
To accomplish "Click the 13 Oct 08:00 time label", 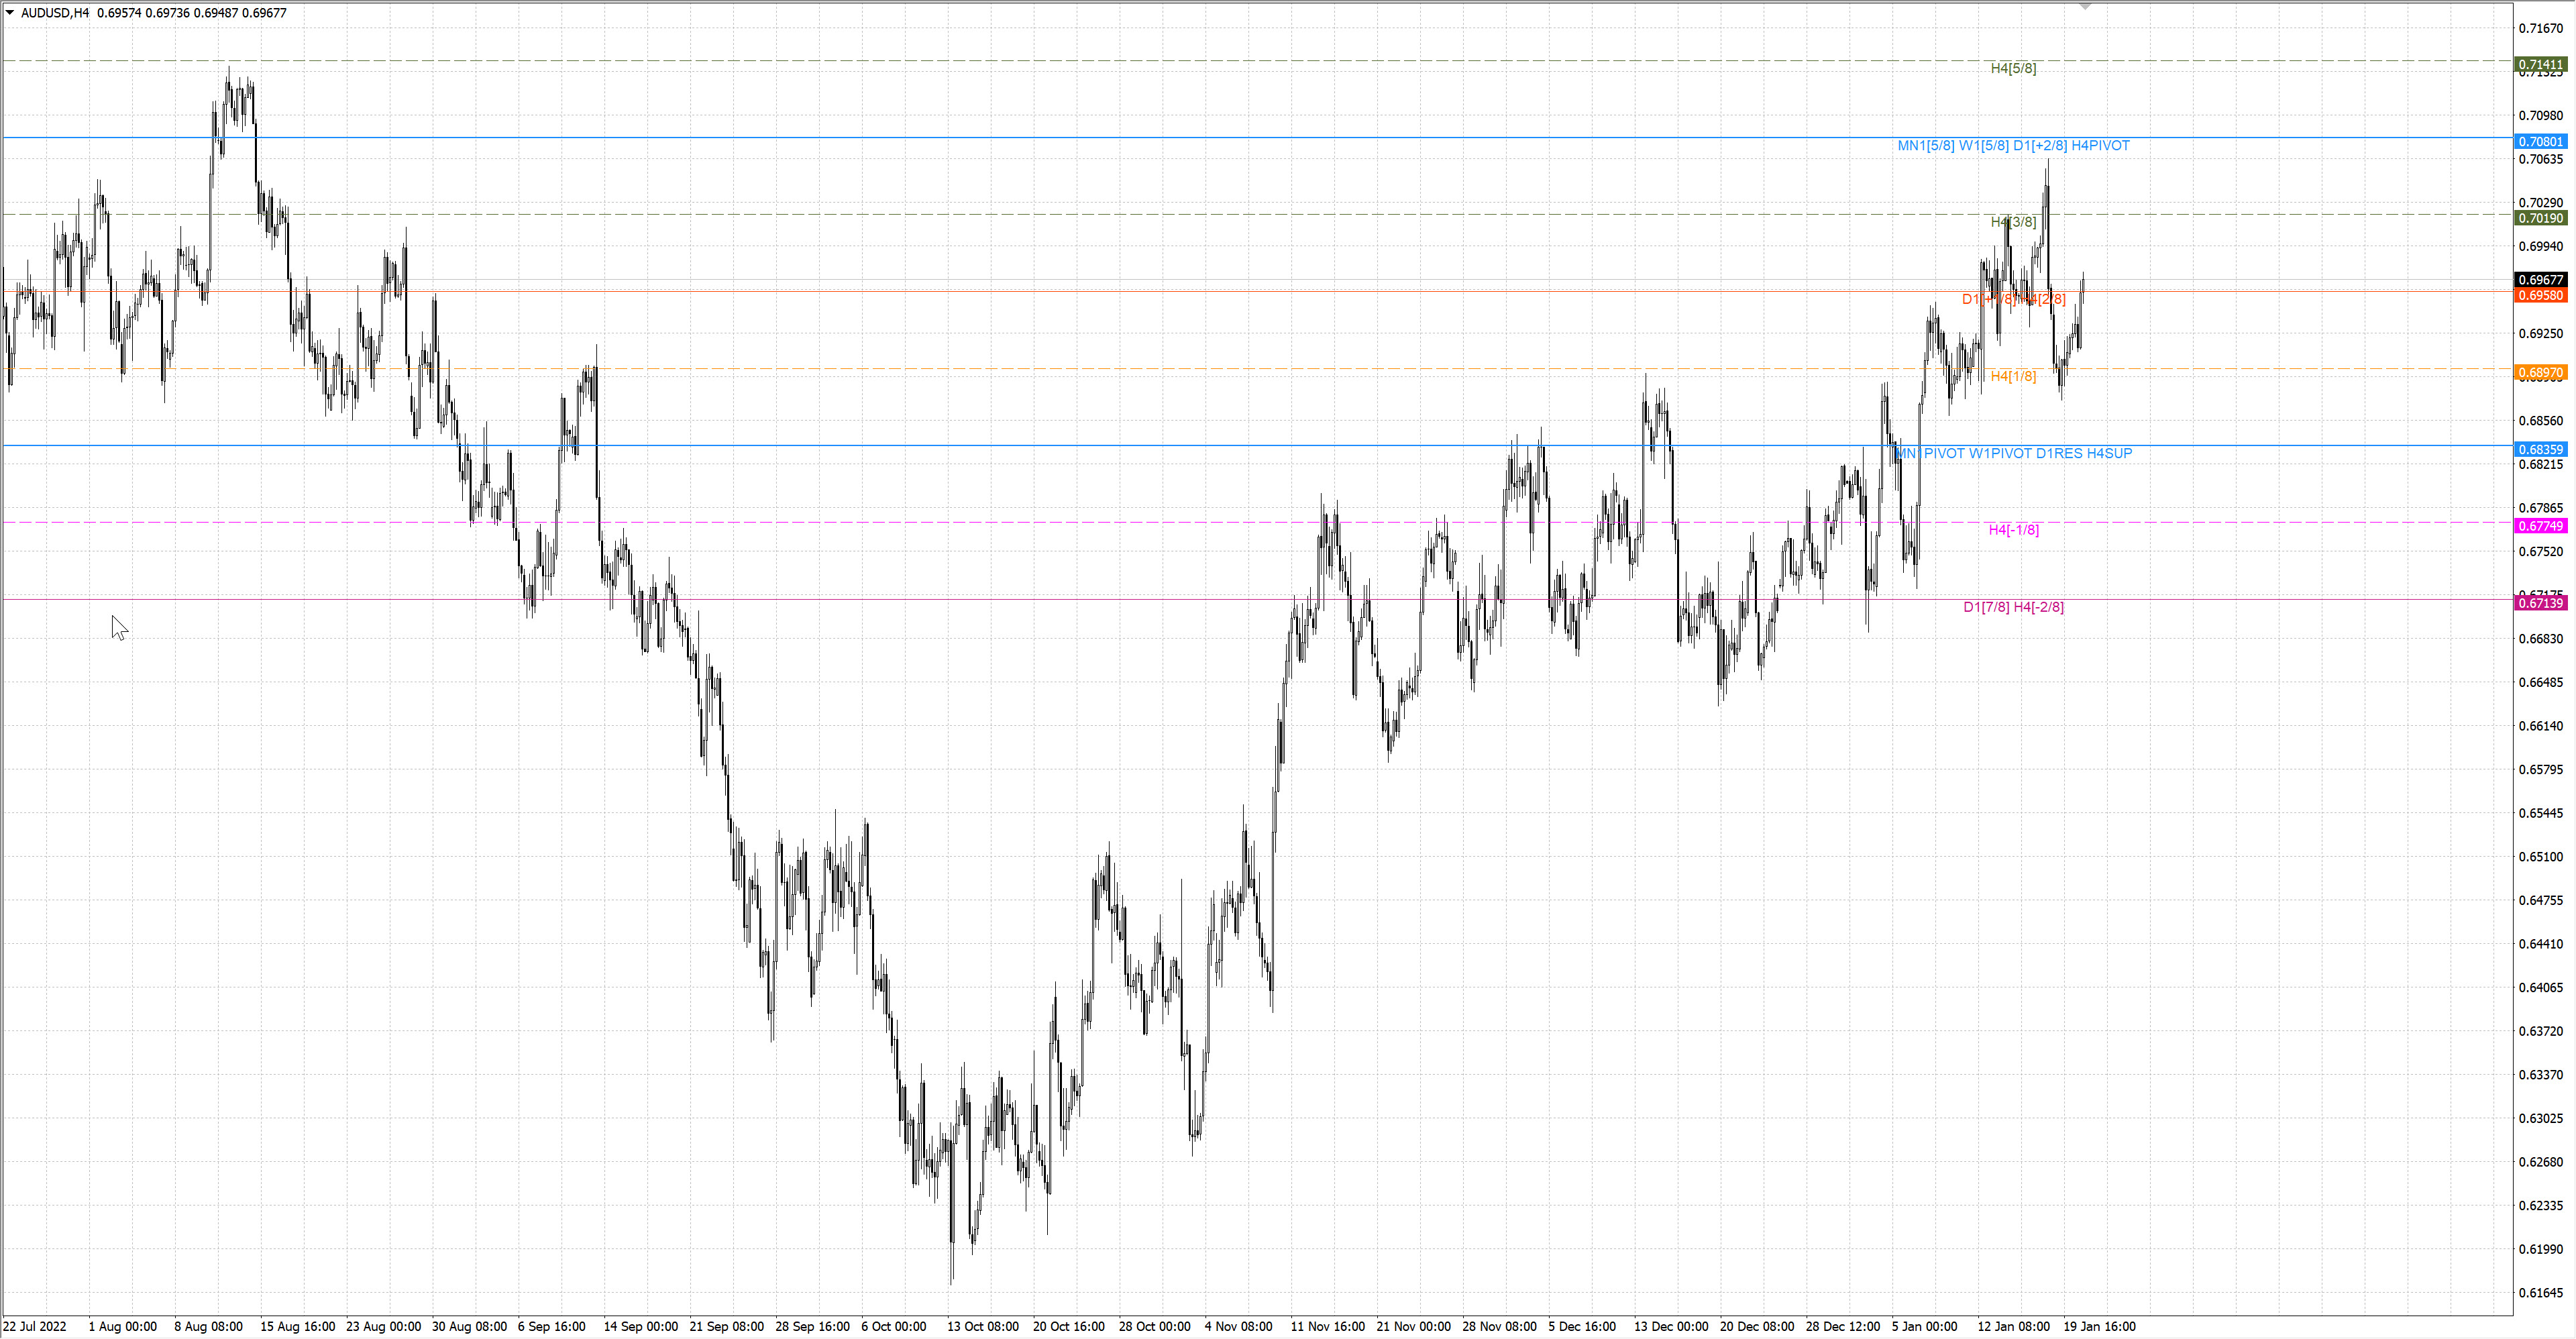I will coord(983,1327).
